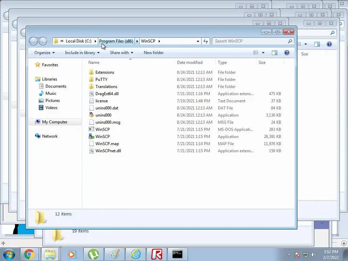Click the volume speaker tray icon
Viewport: 348px width, 261px height.
[x=314, y=255]
